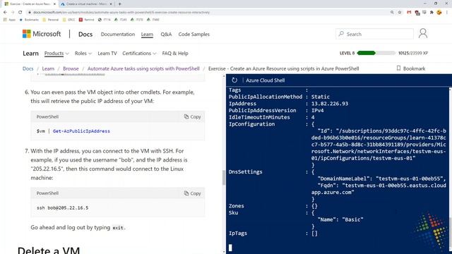Click the browser back arrow
The width and height of the screenshot is (452, 254).
[5, 13]
